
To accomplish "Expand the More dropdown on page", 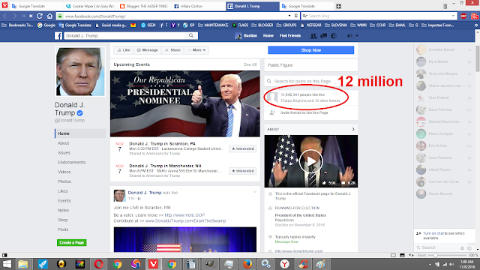I will coord(196,50).
